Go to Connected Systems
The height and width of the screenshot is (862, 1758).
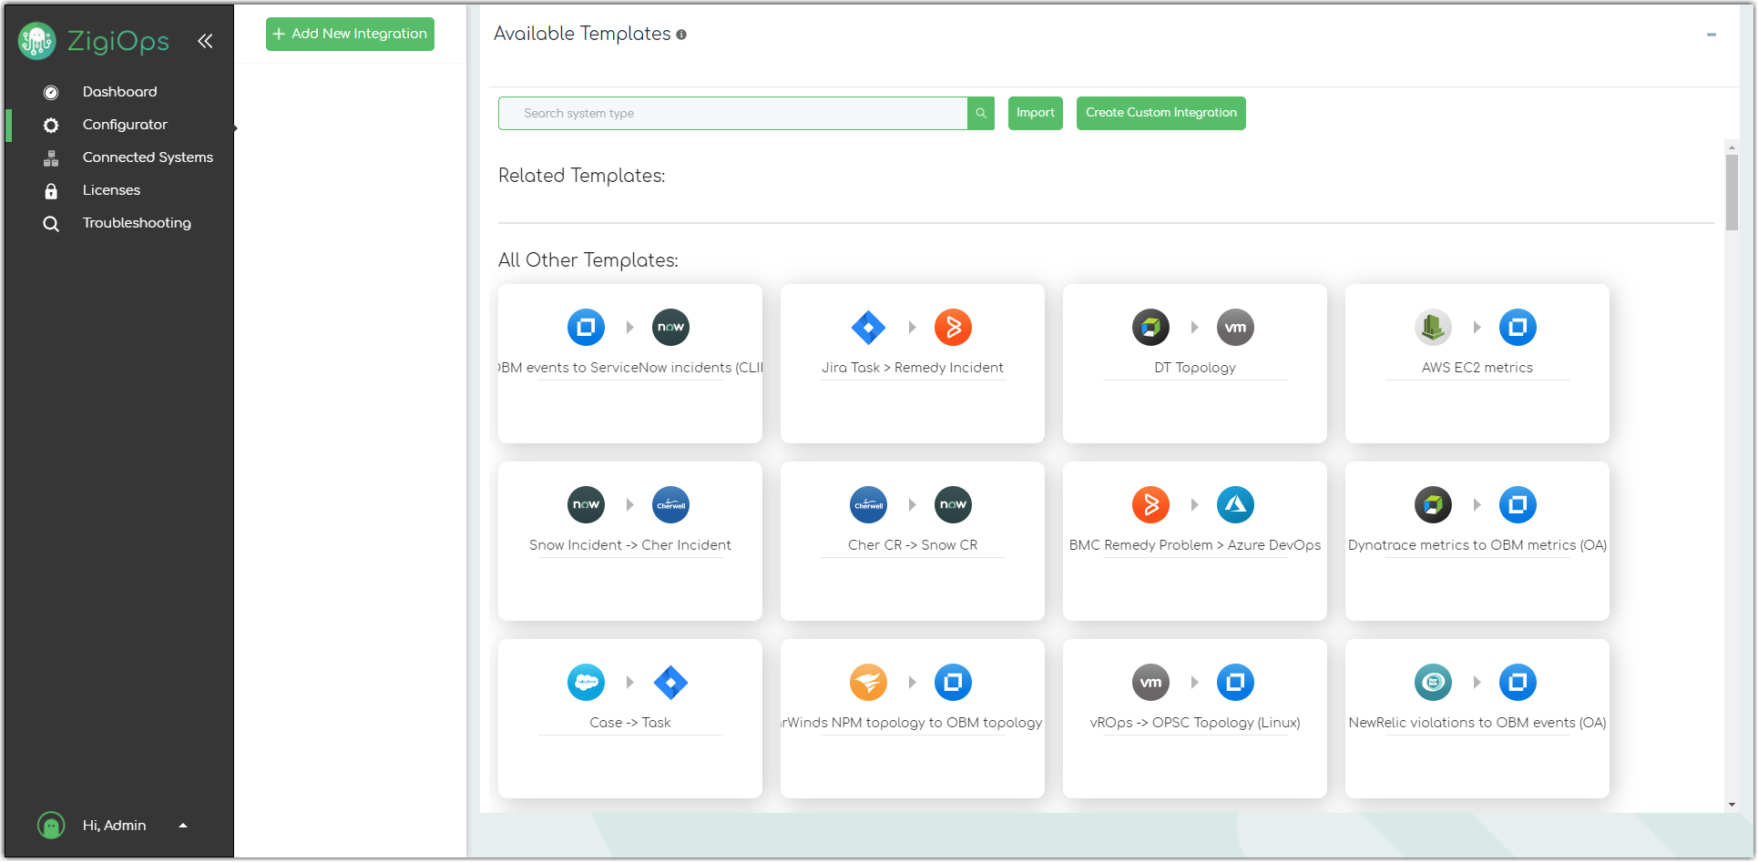148,157
